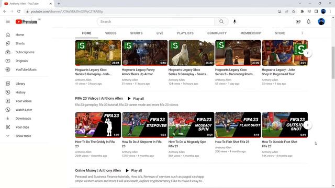The height and width of the screenshot is (188, 335).
Task: Open YouTube Music in sidebar
Action: coord(26,69)
